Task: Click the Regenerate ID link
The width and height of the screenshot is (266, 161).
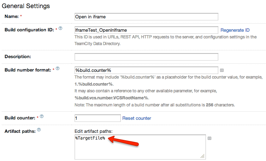Action: [x=235, y=30]
